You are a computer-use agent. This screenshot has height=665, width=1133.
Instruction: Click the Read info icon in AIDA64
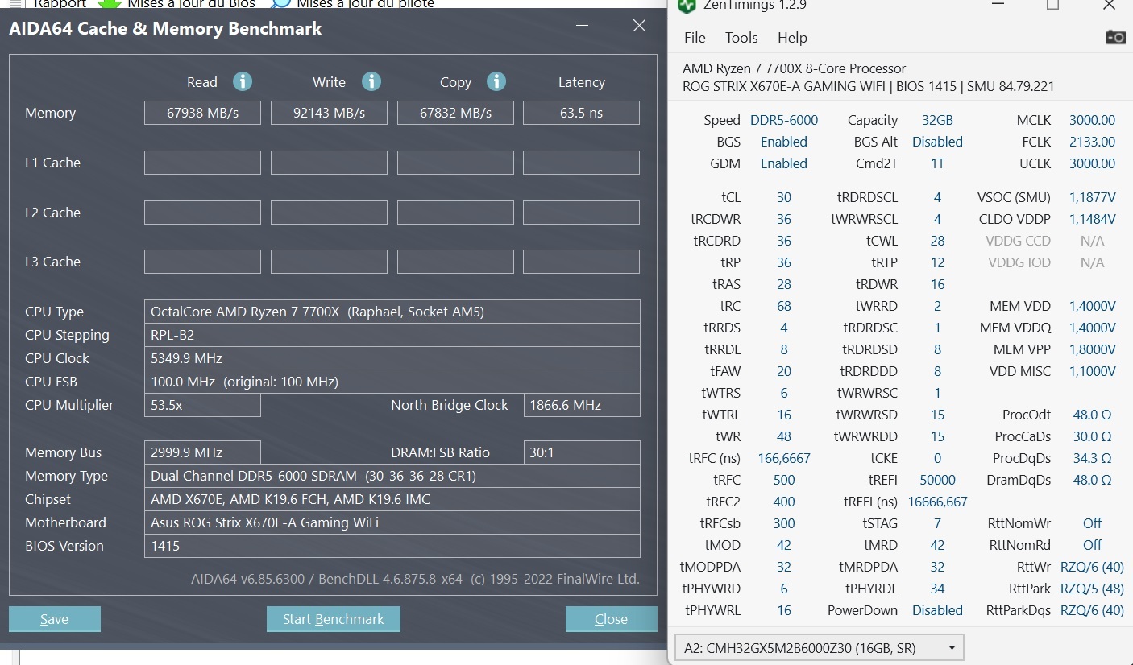(x=243, y=81)
